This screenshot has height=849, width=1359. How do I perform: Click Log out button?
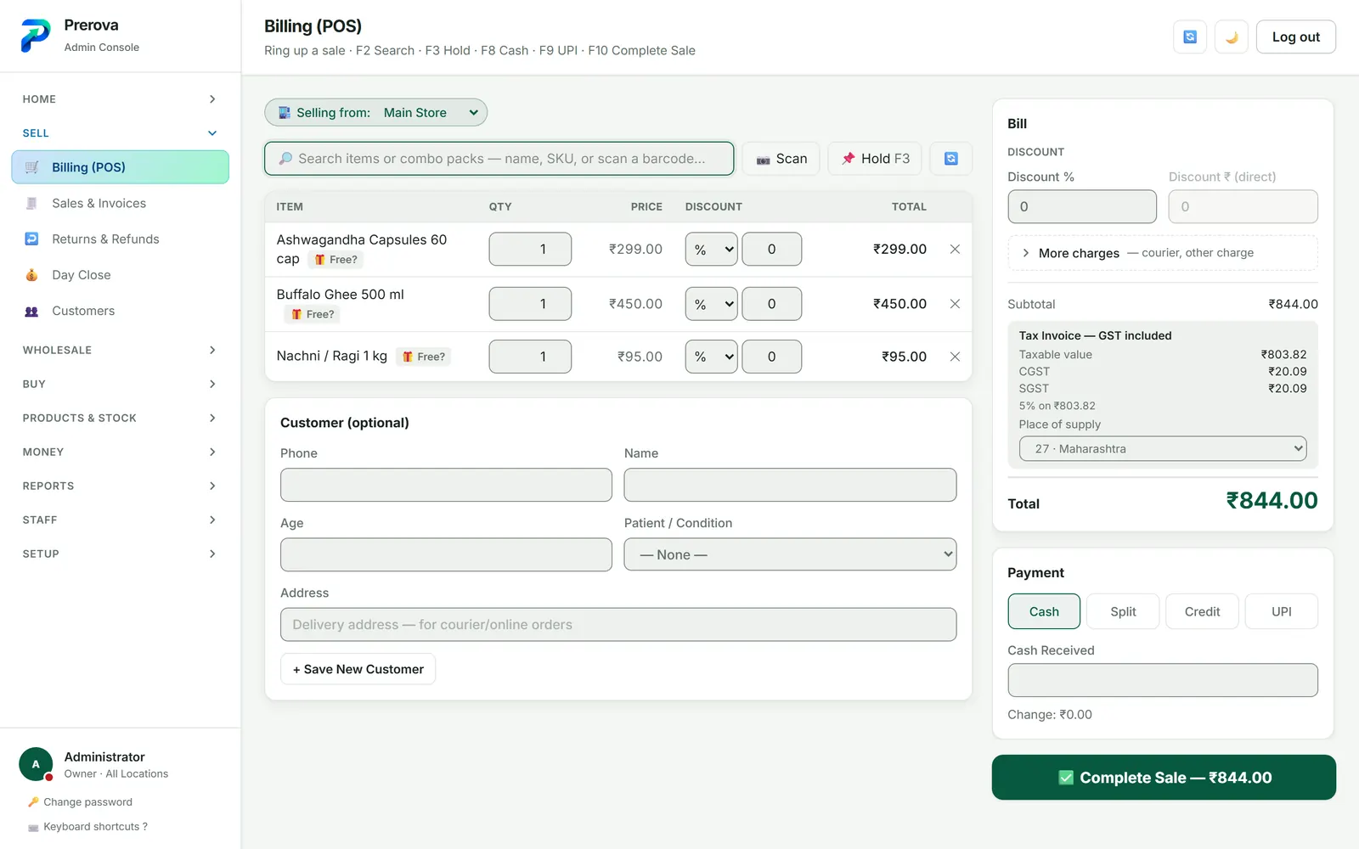1296,37
